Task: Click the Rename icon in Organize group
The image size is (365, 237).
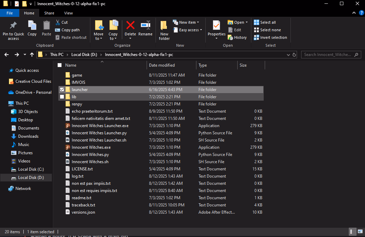Action: (x=145, y=26)
